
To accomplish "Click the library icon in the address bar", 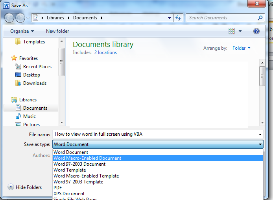I will (36, 18).
